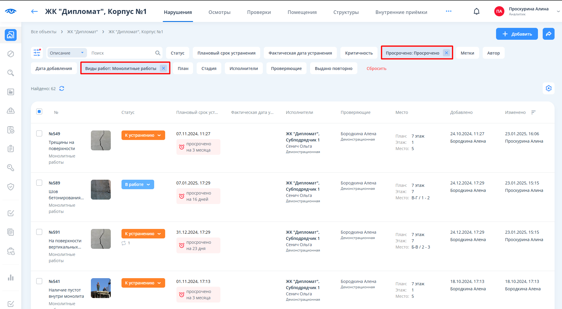
Task: Open the statistics bar chart sidebar icon
Action: click(11, 278)
